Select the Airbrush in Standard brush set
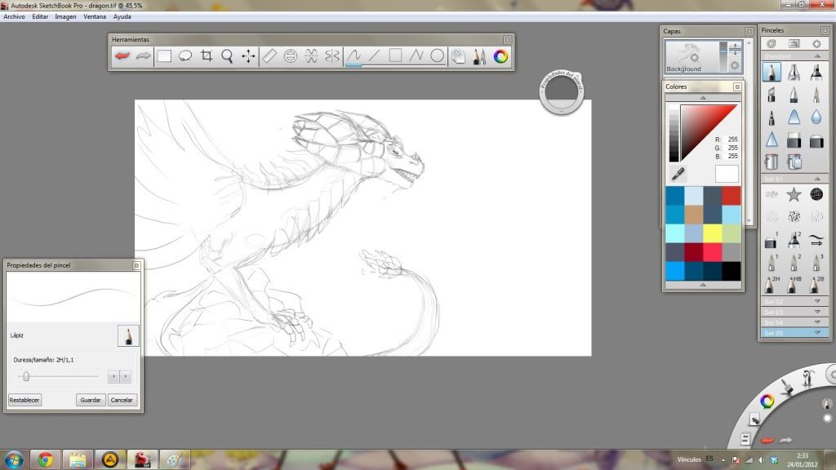This screenshot has height=470, width=836. [794, 72]
